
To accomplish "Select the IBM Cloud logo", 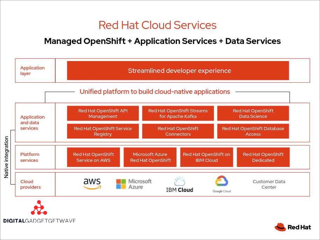I will (179, 185).
